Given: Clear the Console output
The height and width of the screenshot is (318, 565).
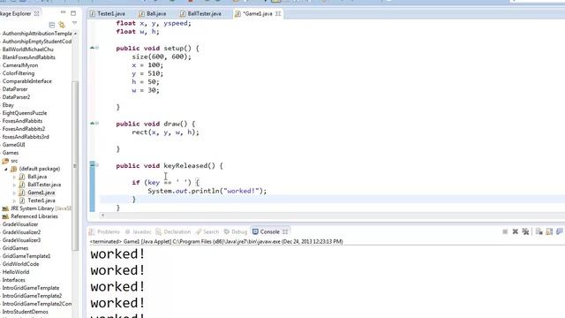Looking at the screenshot, I should (539, 231).
